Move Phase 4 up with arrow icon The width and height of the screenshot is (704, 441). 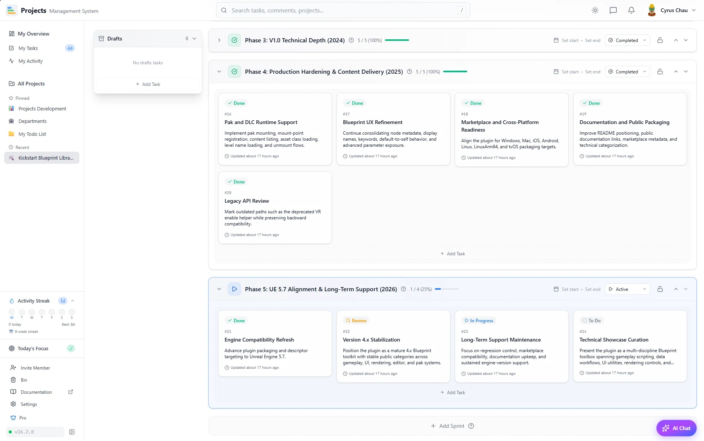(x=676, y=71)
